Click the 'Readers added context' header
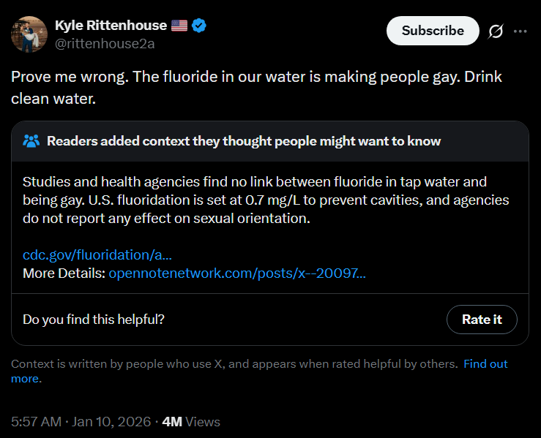The width and height of the screenshot is (541, 438). (x=244, y=141)
